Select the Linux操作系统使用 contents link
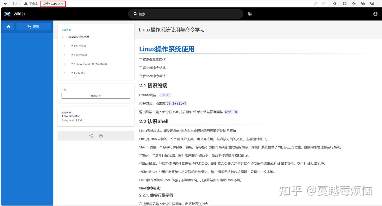The width and height of the screenshot is (382, 206). pyautogui.click(x=78, y=37)
